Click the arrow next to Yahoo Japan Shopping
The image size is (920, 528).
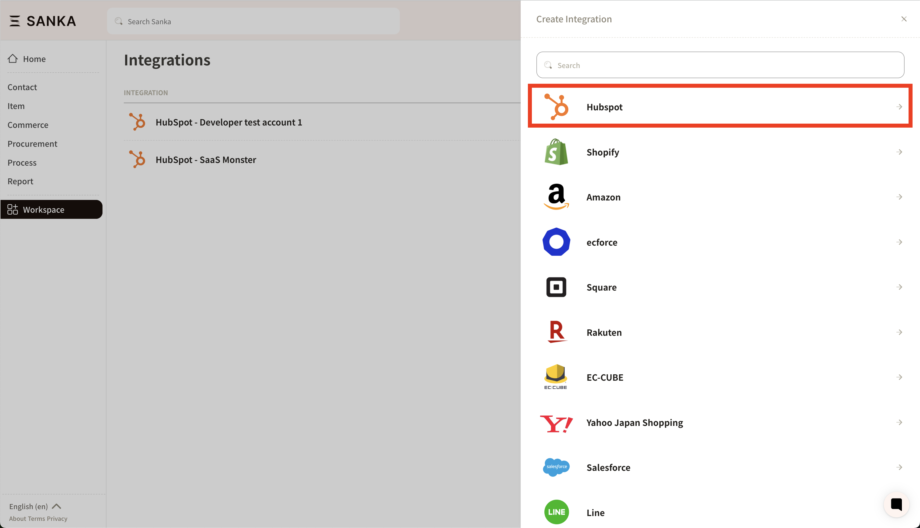coord(899,422)
